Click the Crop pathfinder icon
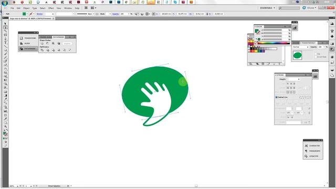This screenshot has width=336, height=189. point(59,50)
